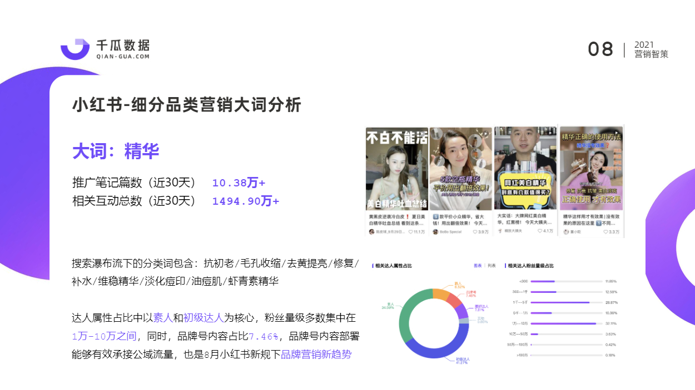Screen dimensions: 695x390
Task: Open note titled 款平价小众精华
Action: (x=461, y=219)
